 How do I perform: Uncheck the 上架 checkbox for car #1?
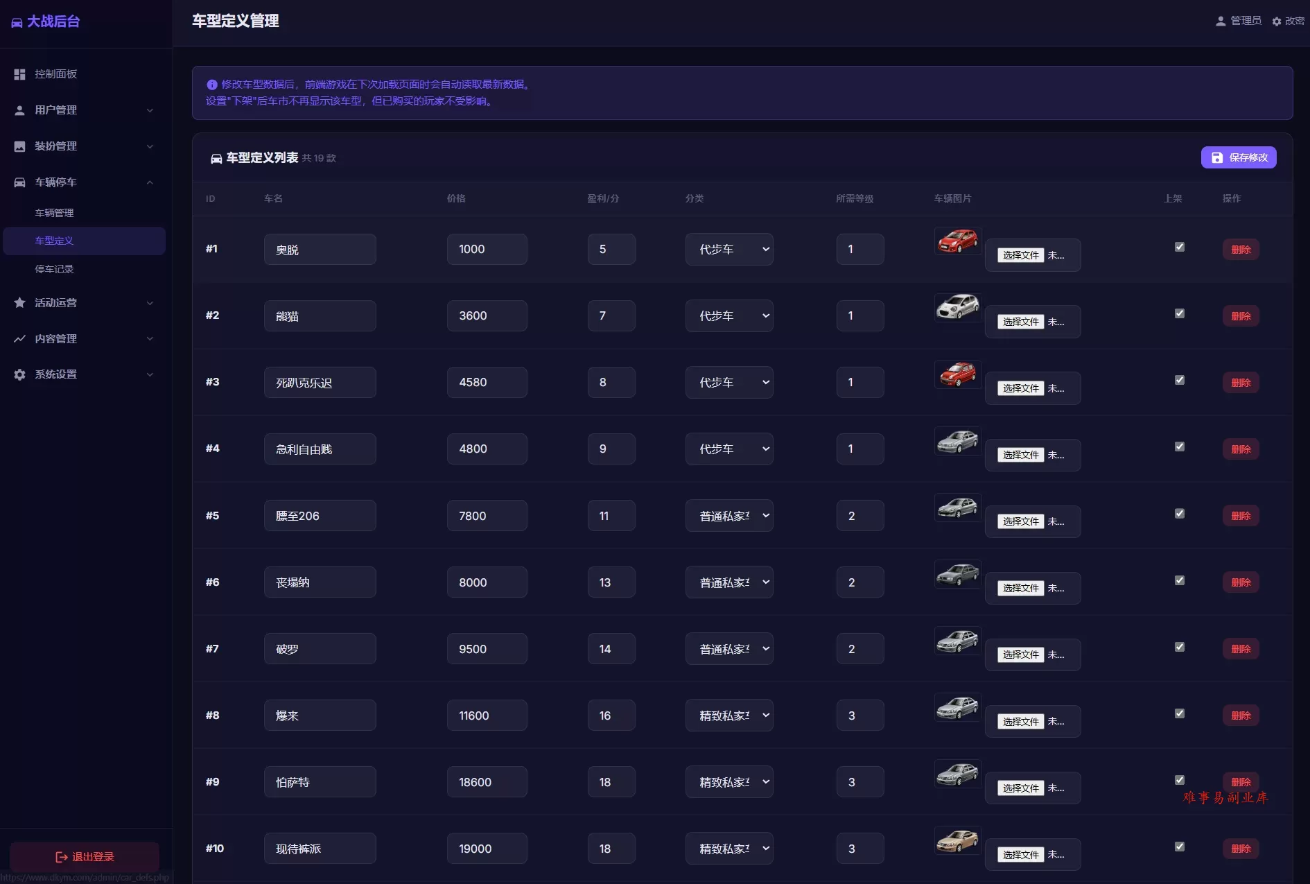coord(1180,247)
